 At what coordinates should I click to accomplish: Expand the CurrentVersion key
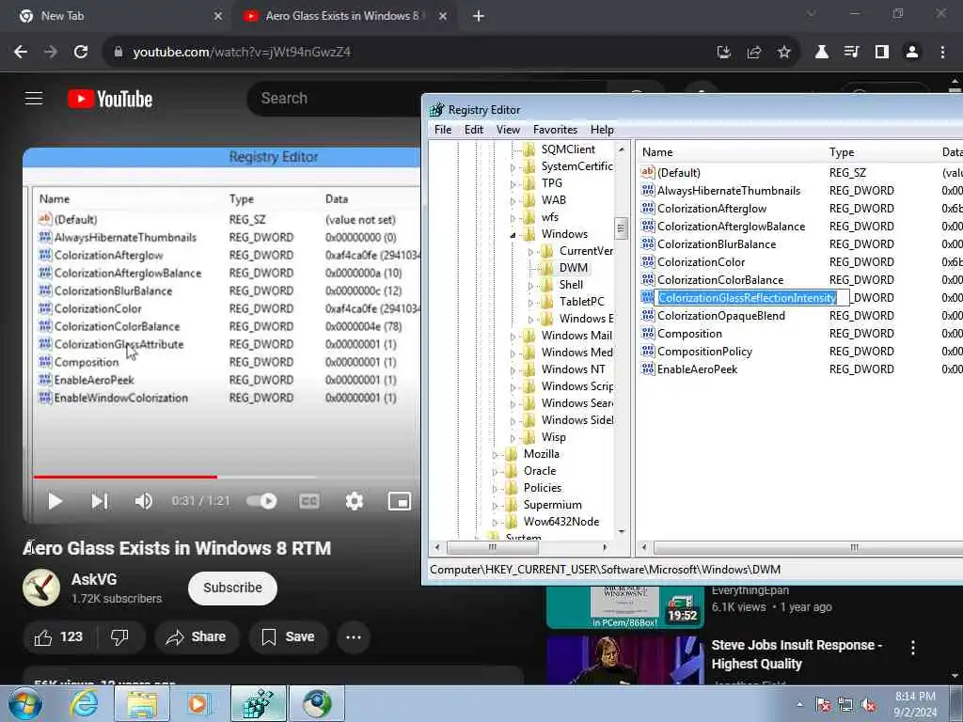531,252
